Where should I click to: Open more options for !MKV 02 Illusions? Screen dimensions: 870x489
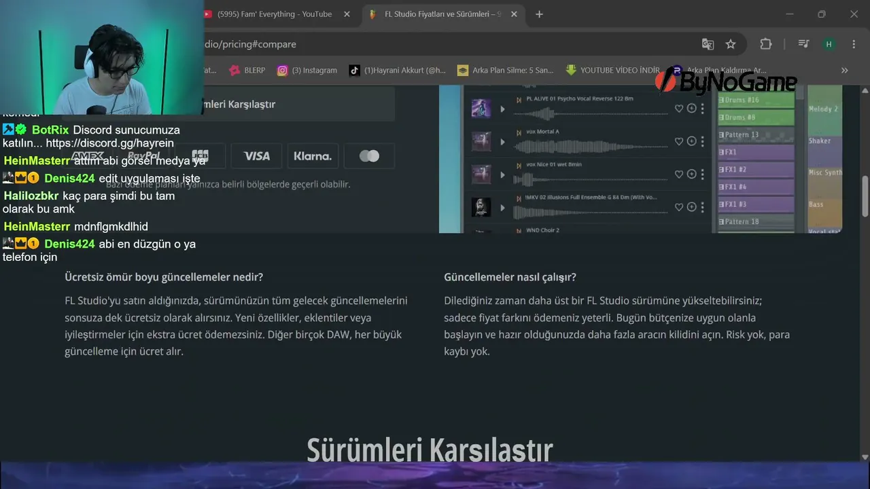(x=702, y=207)
